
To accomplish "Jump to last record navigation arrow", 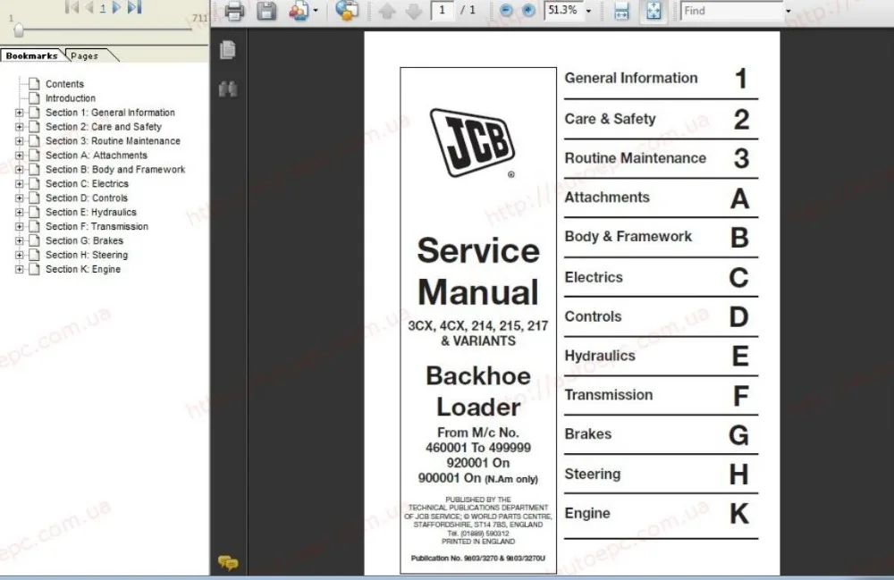I will click(134, 7).
